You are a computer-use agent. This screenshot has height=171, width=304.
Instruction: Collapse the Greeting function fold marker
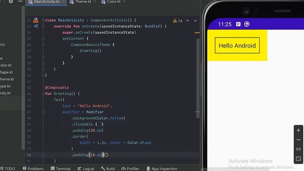click(x=43, y=94)
